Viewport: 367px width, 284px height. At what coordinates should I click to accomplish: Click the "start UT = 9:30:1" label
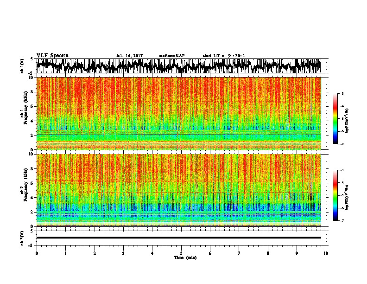click(x=224, y=56)
